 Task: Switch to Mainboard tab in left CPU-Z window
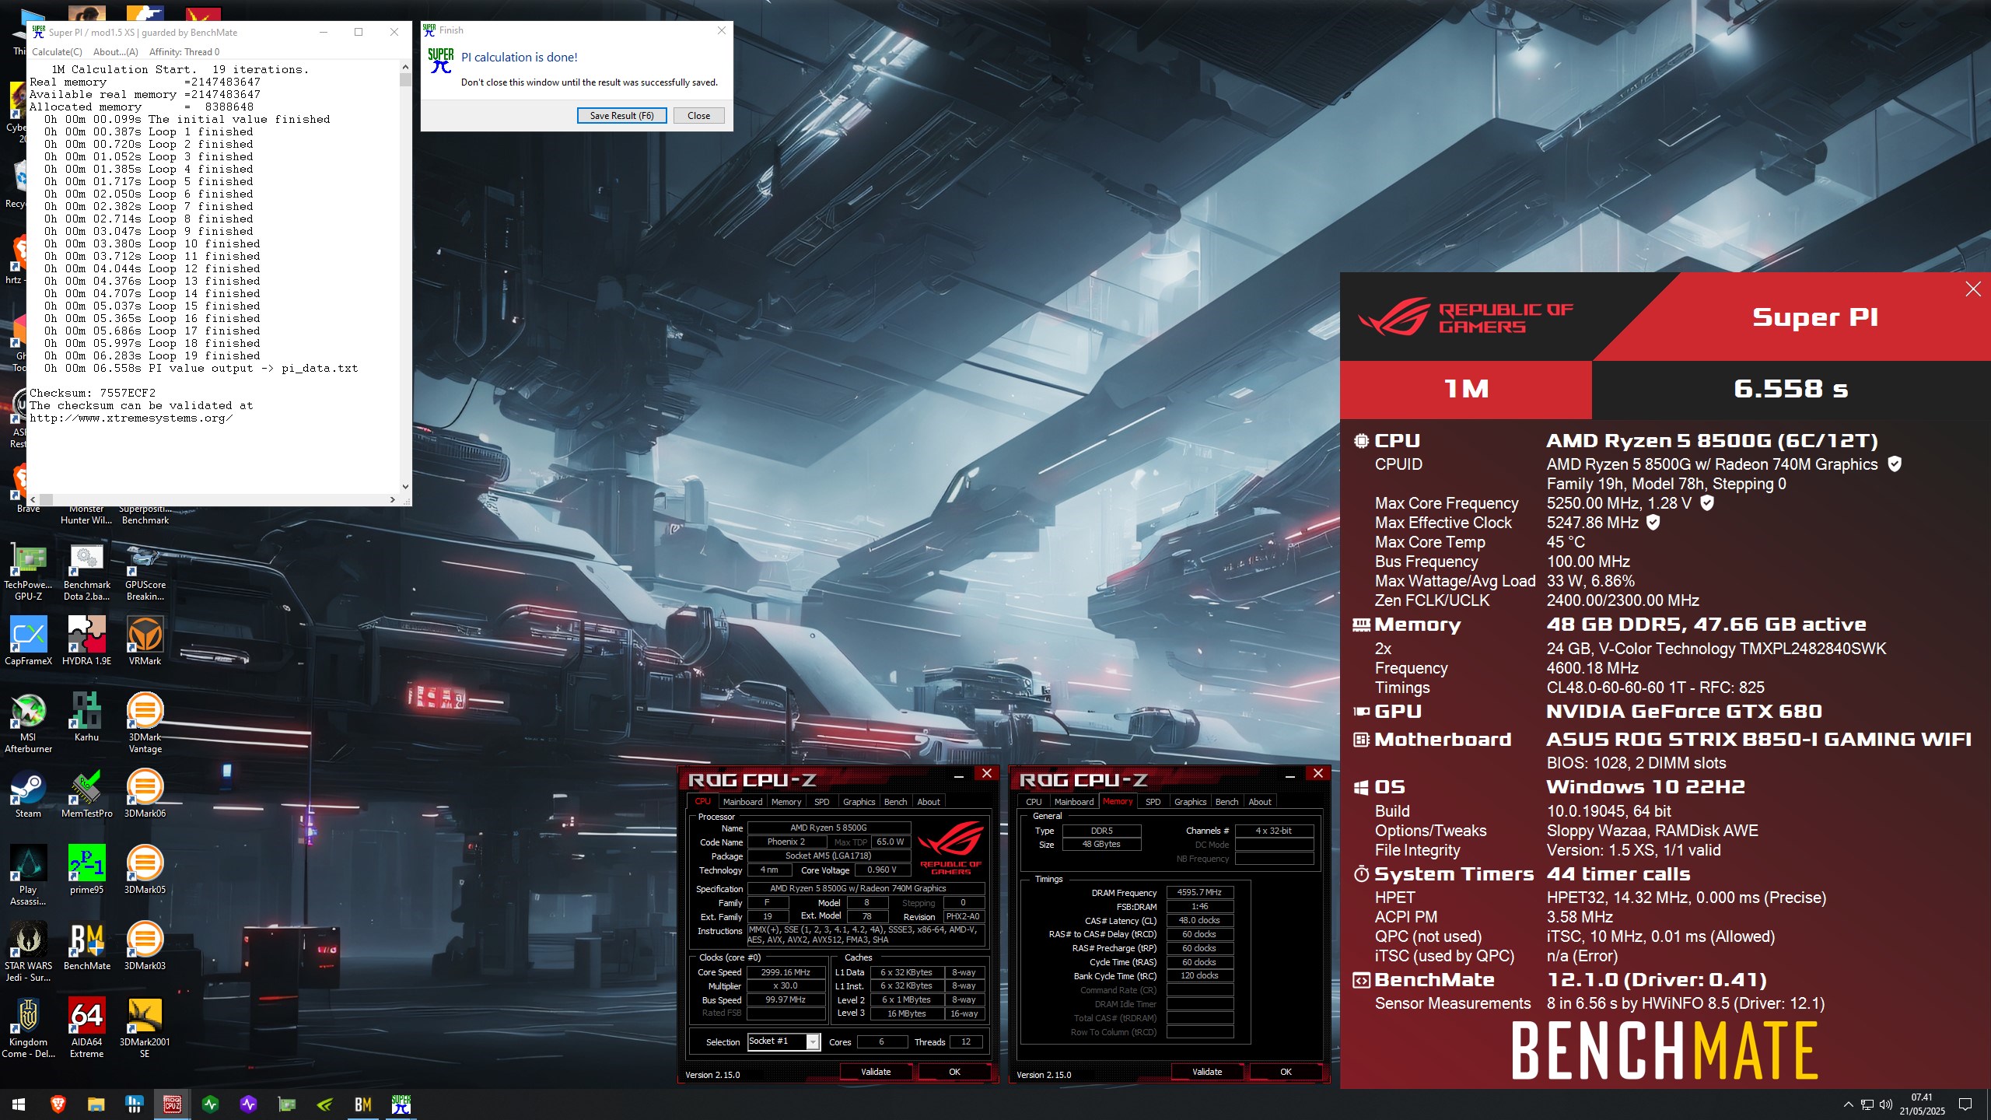(x=742, y=802)
